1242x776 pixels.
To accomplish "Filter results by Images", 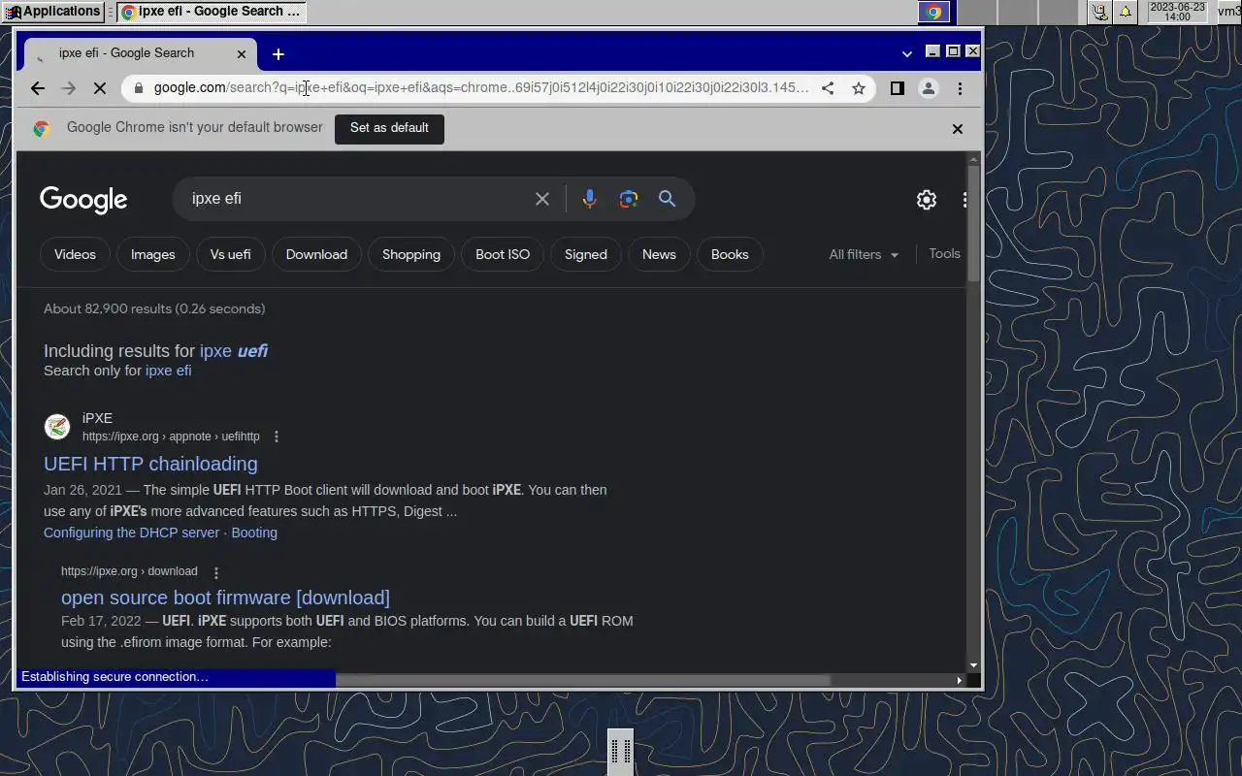I will coord(153,254).
